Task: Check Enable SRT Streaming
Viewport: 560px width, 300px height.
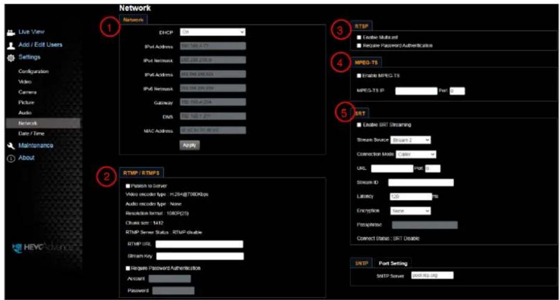Action: click(x=359, y=125)
